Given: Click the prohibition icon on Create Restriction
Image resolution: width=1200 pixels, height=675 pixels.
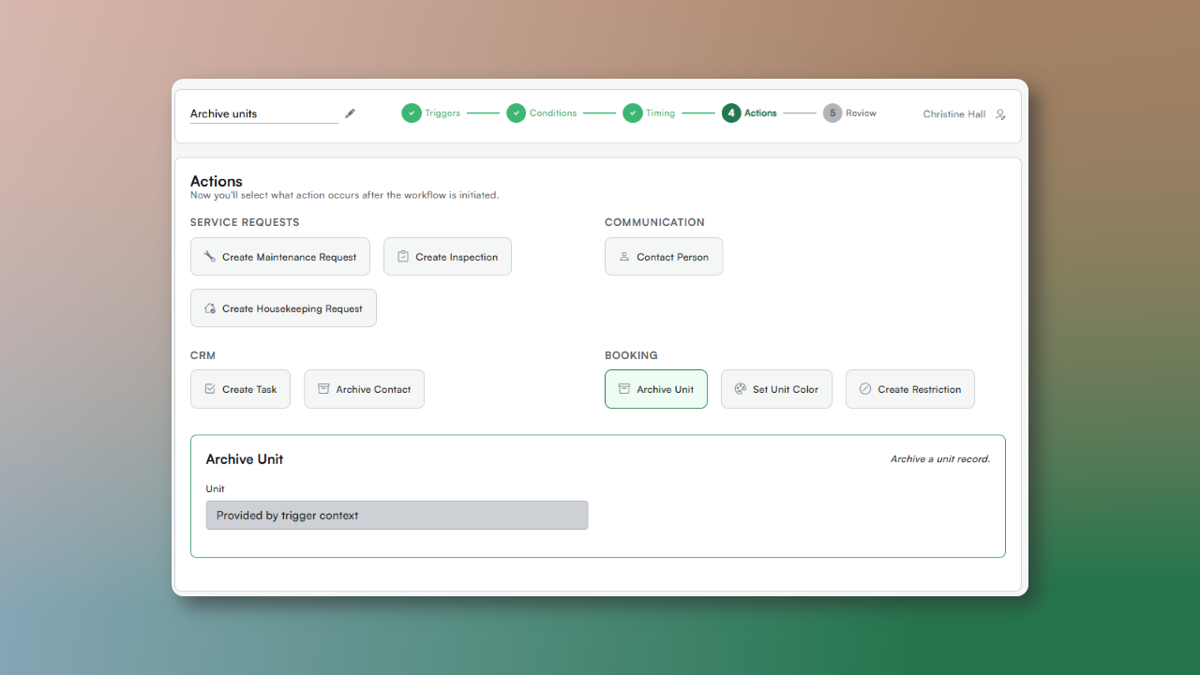Looking at the screenshot, I should click(865, 389).
